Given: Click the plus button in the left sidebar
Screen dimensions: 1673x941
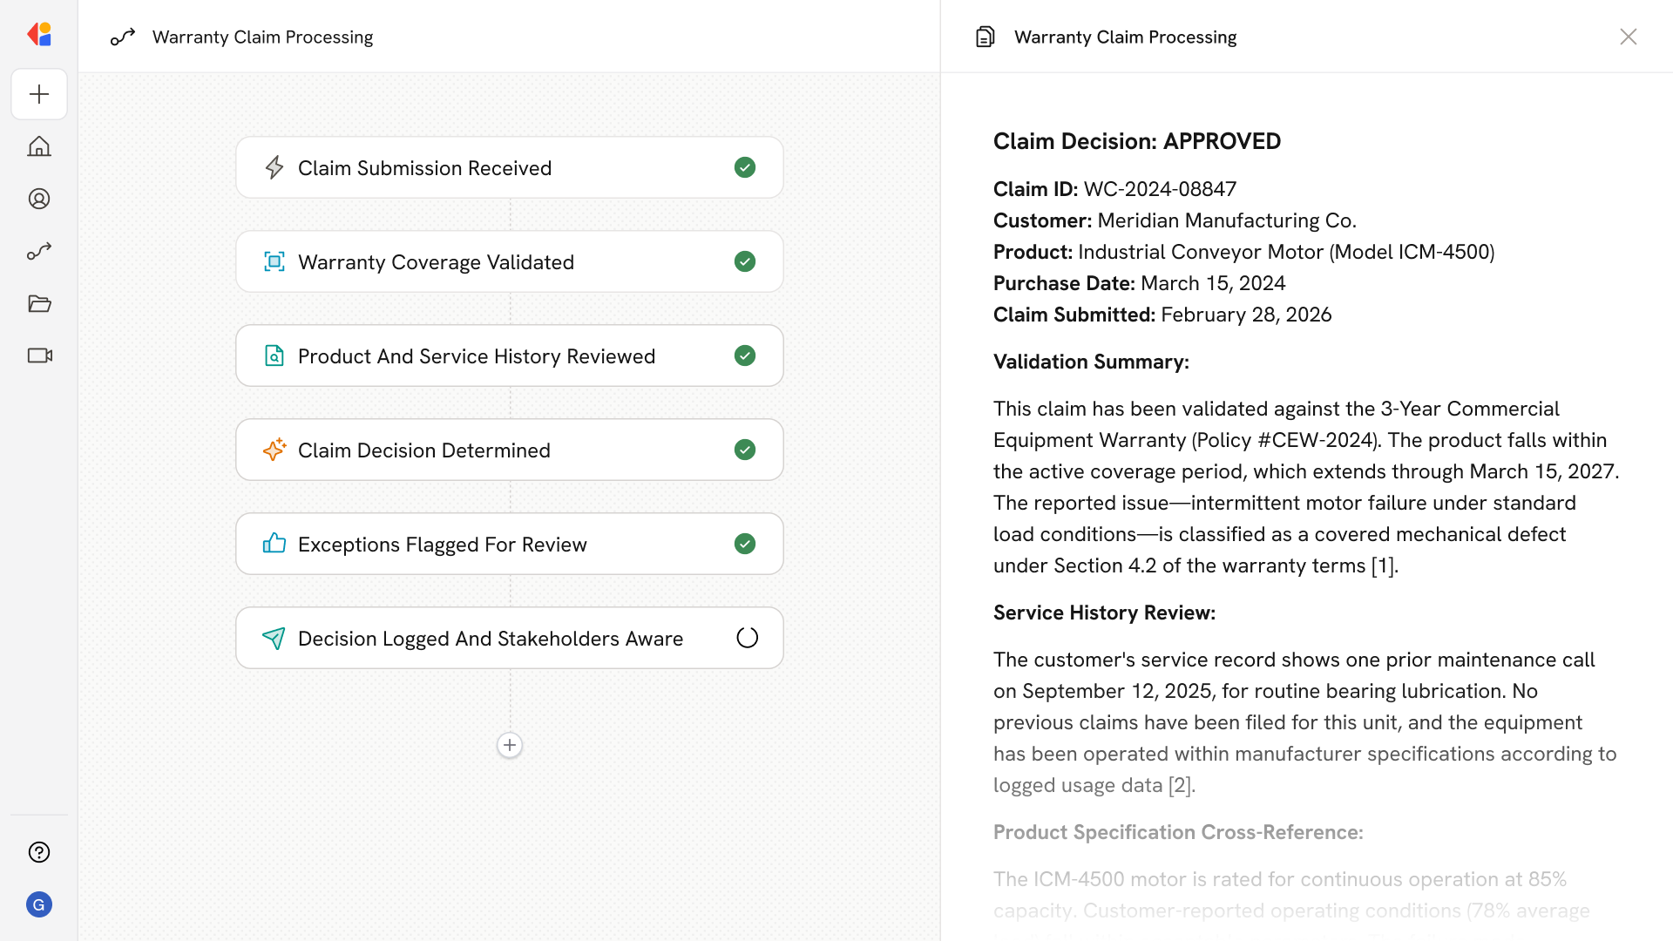Looking at the screenshot, I should [39, 94].
